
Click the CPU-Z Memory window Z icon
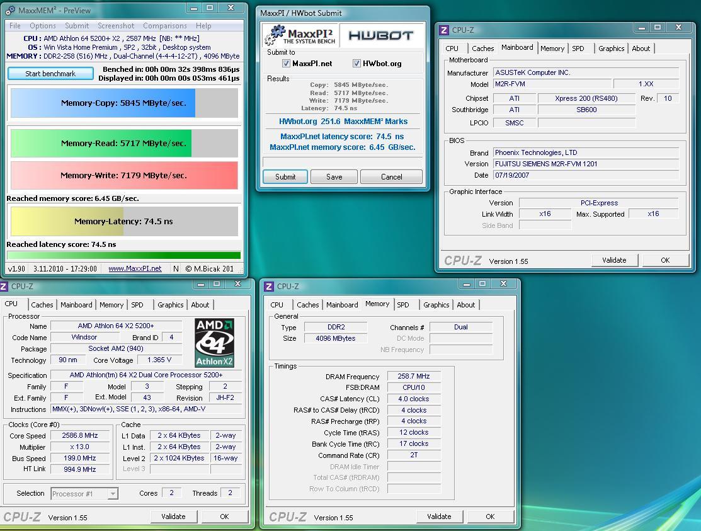[269, 286]
